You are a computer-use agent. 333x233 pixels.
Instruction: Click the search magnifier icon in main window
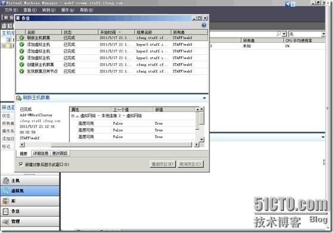(x=279, y=34)
